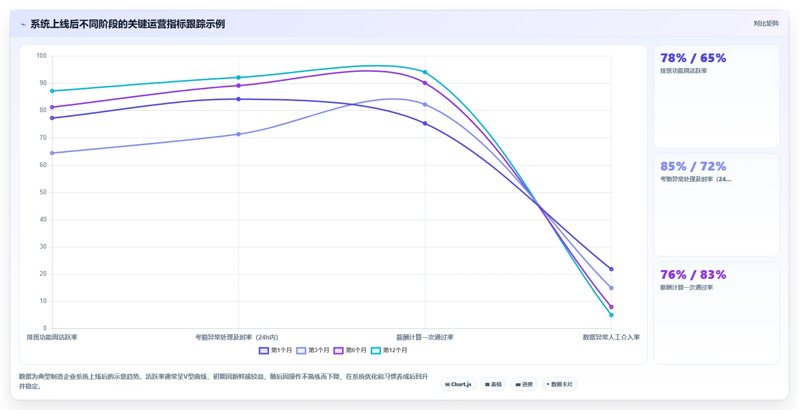Click the 数据异常人工介入率 axis label
The height and width of the screenshot is (410, 799).
(611, 337)
